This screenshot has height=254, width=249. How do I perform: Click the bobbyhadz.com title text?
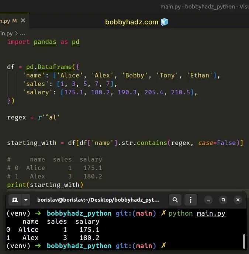132,22
